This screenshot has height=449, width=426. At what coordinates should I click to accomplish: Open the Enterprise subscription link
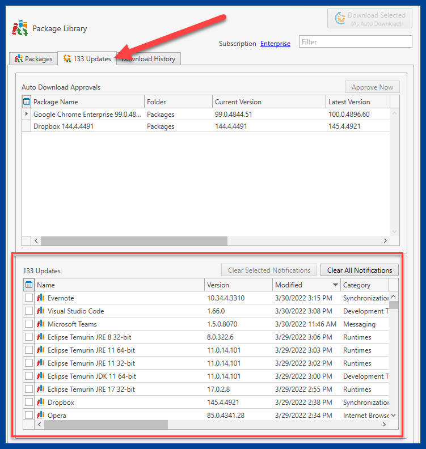coord(275,44)
